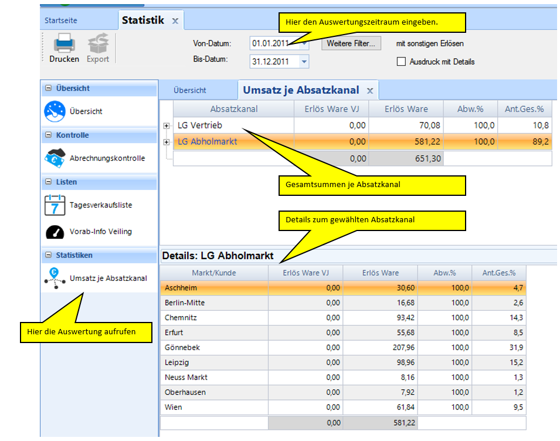This screenshot has width=560, height=441.
Task: Switch to the Startseite tab
Action: pyautogui.click(x=61, y=21)
